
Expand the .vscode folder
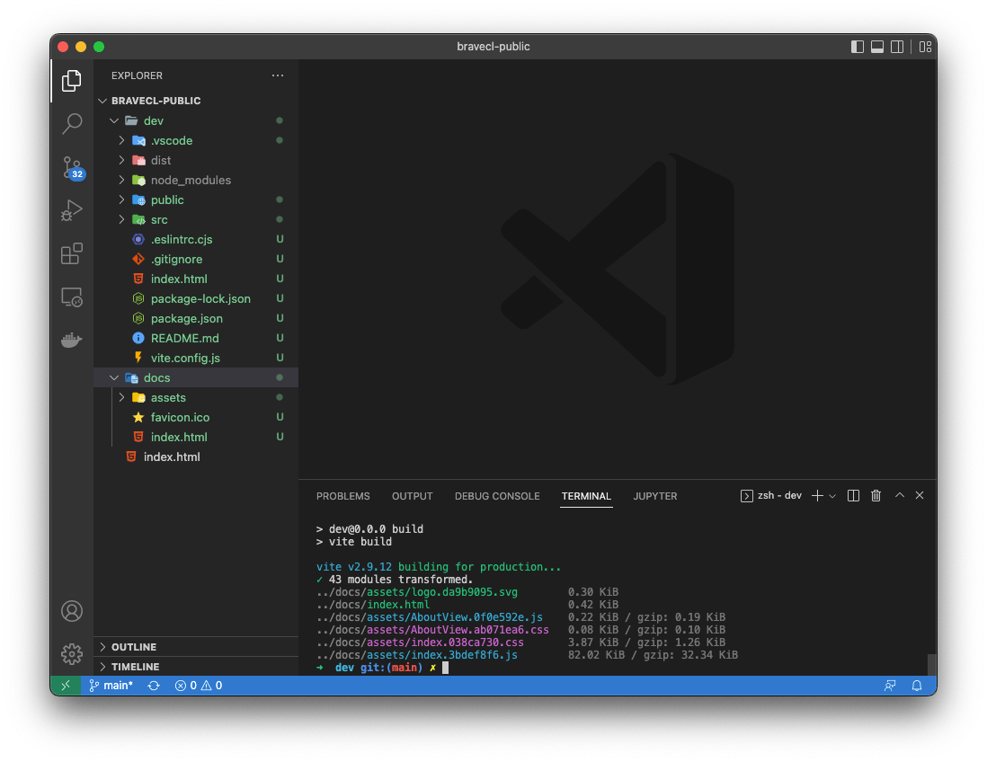(x=196, y=140)
